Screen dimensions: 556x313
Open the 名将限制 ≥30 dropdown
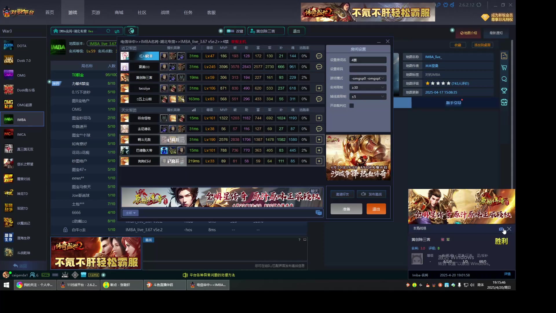(368, 87)
